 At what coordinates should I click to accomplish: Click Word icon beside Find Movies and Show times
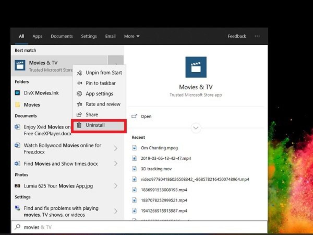point(17,163)
